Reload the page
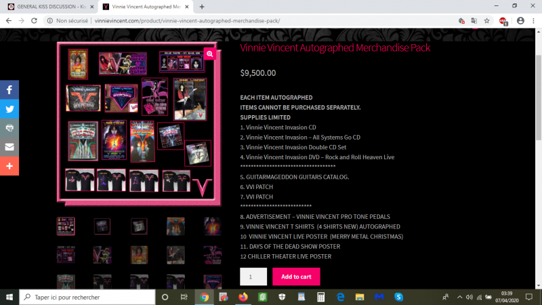 (34, 20)
